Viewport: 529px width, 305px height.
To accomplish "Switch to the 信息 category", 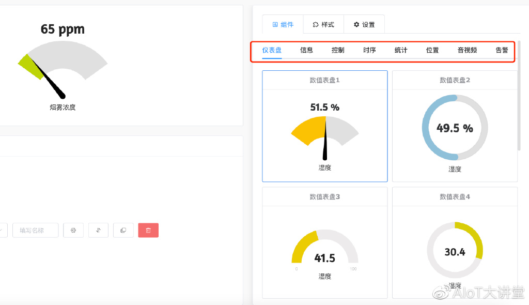I will [x=307, y=50].
